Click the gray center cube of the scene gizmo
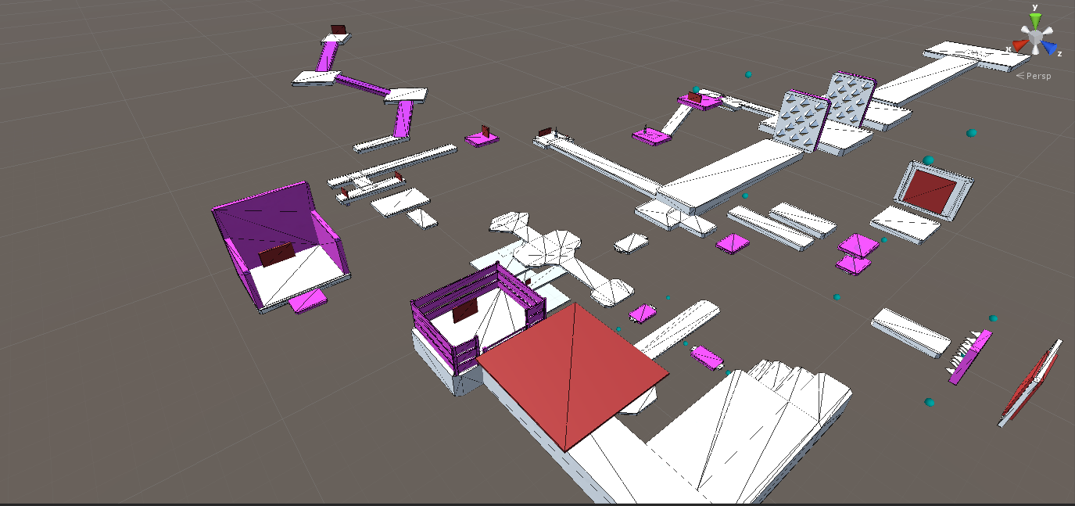Screen dimensions: 1075x506 click(1034, 35)
